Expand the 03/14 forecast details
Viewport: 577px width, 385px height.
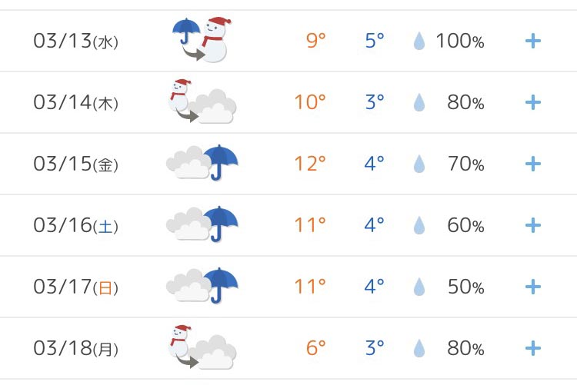point(533,102)
